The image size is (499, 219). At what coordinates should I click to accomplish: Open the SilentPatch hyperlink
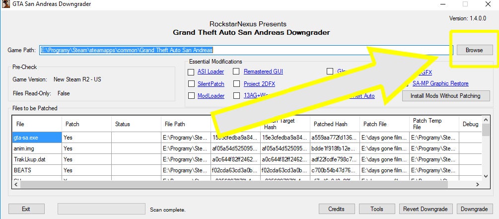211,84
